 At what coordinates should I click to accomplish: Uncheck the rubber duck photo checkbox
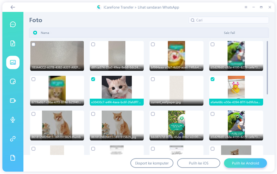point(213,79)
